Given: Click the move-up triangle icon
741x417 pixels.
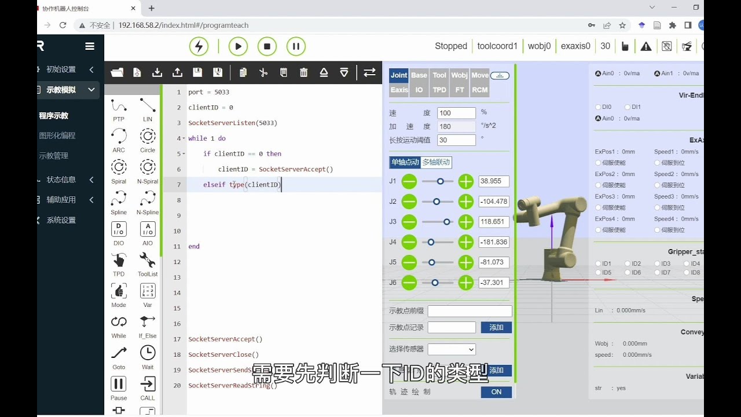Looking at the screenshot, I should coord(324,72).
